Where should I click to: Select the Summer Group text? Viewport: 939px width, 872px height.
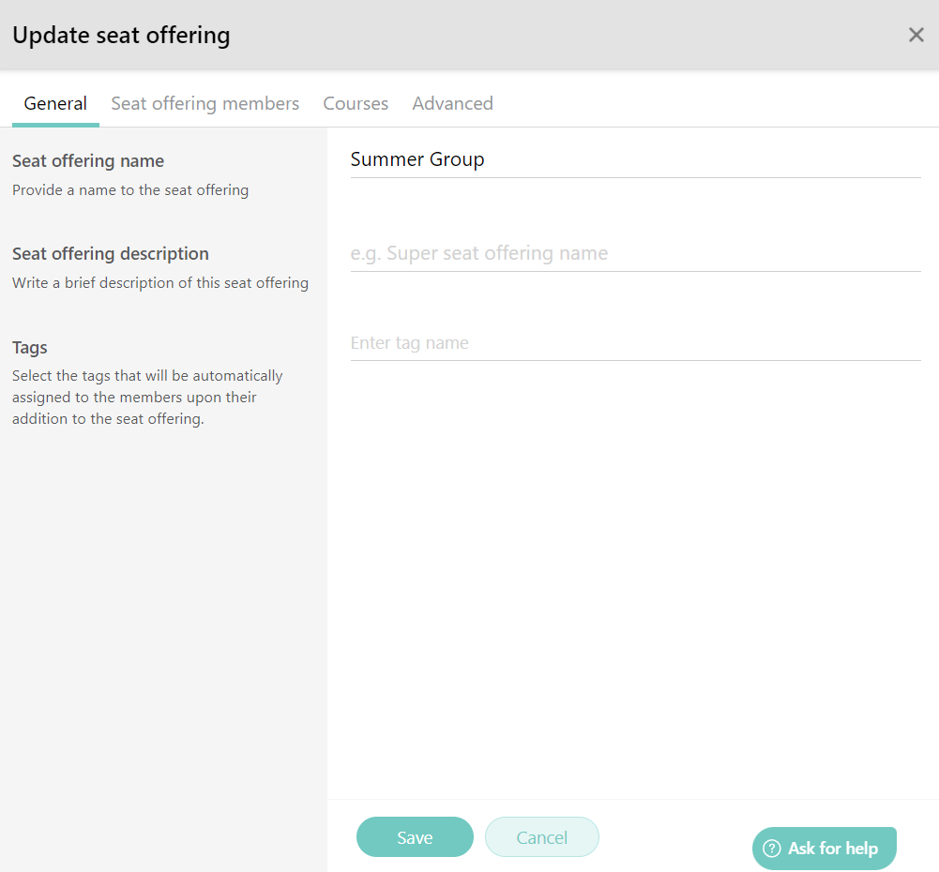click(x=417, y=159)
